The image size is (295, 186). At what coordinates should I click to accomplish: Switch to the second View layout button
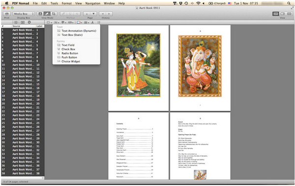click(283, 14)
